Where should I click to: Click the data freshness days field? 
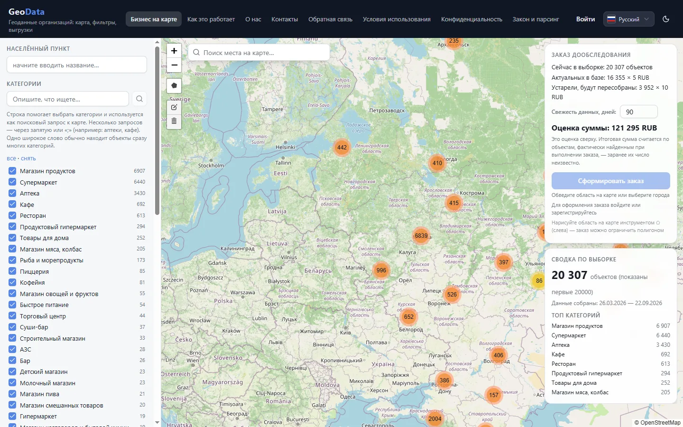point(638,112)
